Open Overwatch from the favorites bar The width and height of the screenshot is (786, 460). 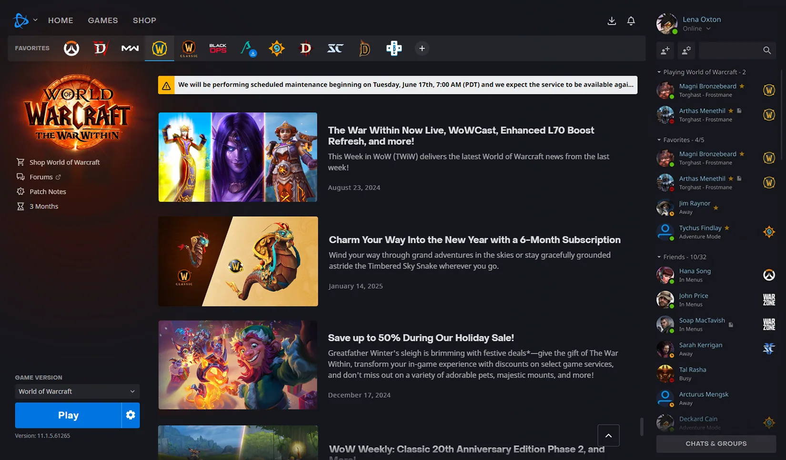(x=71, y=49)
